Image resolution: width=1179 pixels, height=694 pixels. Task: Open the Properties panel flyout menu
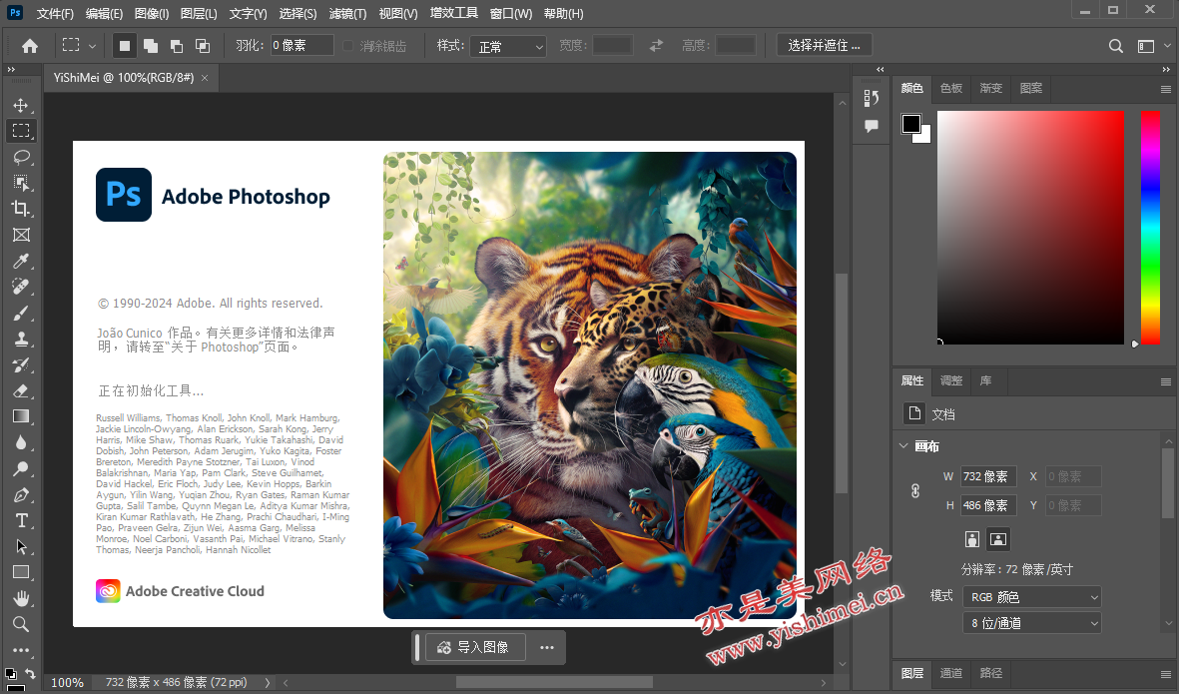[x=1165, y=382]
